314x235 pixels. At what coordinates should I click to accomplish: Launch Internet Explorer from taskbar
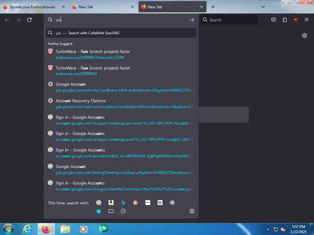(x=27, y=229)
